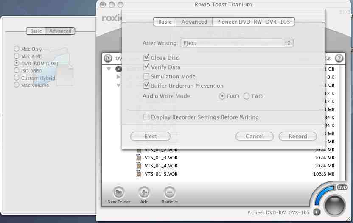Viewport: 353px width, 223px height.
Task: Switch to Basic tab in record dialog
Action: click(x=165, y=22)
